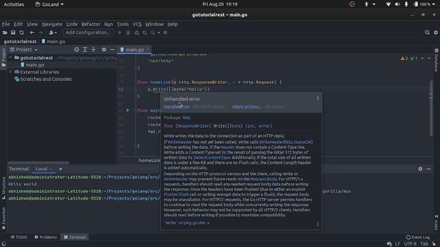Image resolution: width=440 pixels, height=247 pixels.
Task: Open the Navigate menu
Action: (x=52, y=24)
